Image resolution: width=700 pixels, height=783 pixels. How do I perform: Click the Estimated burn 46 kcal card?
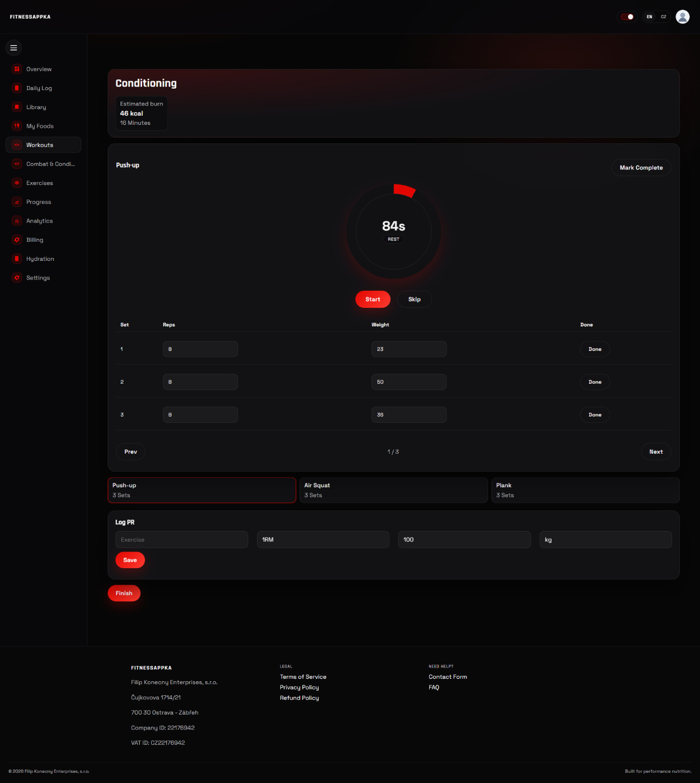[x=141, y=114]
